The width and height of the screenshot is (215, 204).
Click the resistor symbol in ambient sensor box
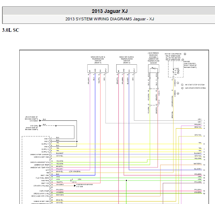tap(153, 68)
